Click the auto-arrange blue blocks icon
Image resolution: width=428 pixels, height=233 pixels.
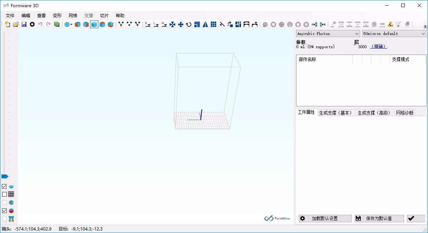click(x=238, y=25)
